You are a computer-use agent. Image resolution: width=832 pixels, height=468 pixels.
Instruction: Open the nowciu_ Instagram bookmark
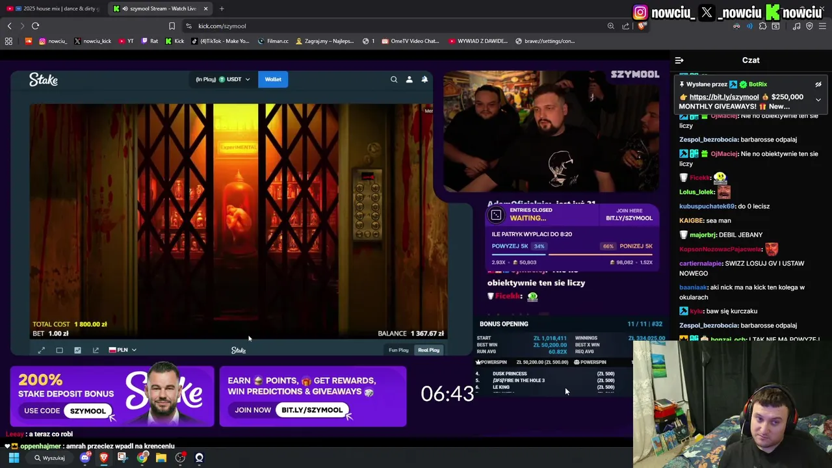pos(53,41)
